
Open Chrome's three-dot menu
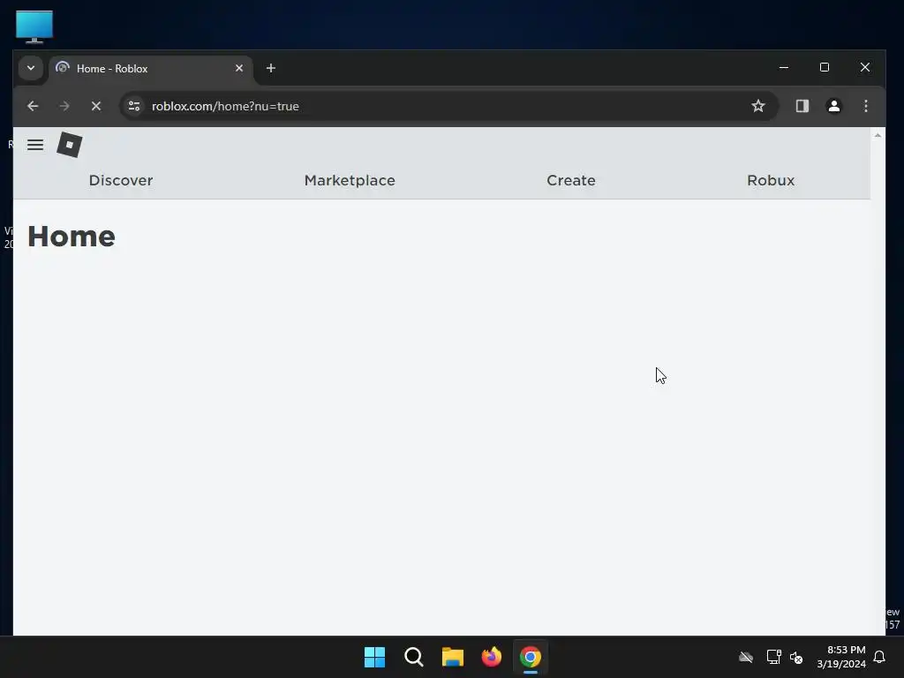865,106
